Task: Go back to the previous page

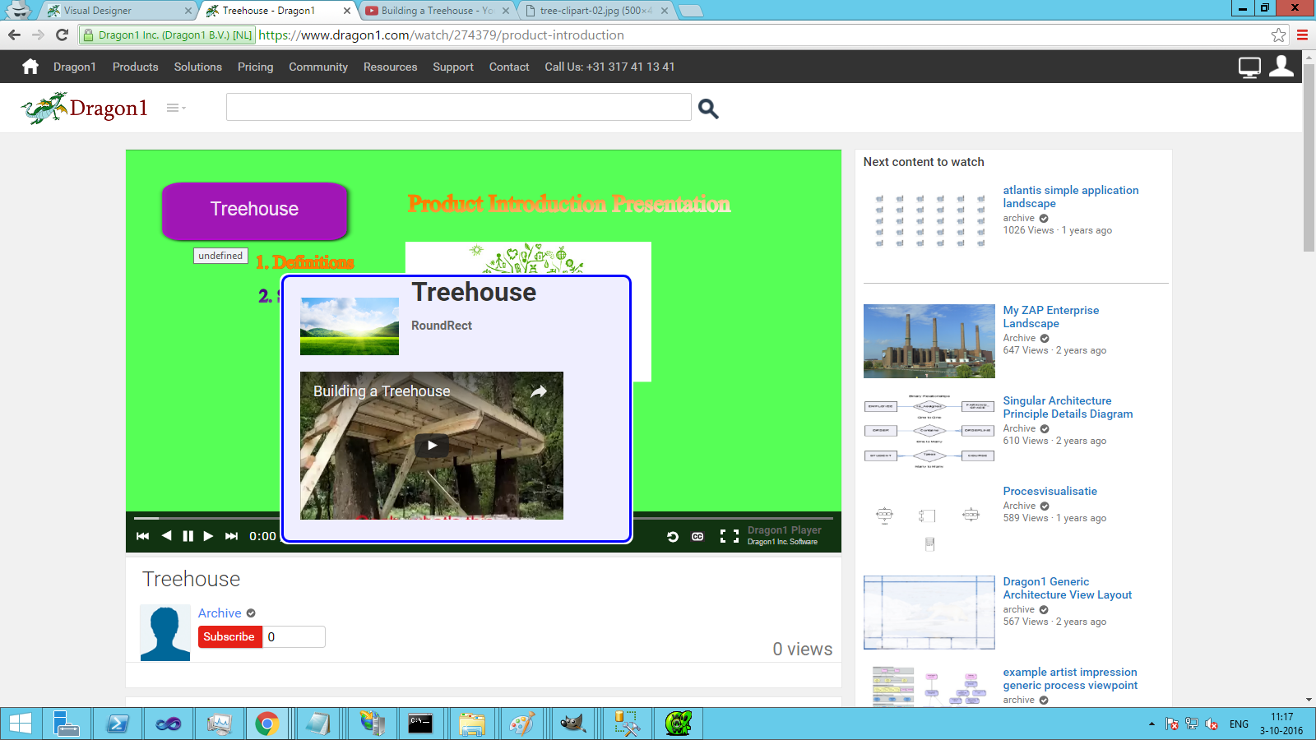Action: (x=14, y=35)
